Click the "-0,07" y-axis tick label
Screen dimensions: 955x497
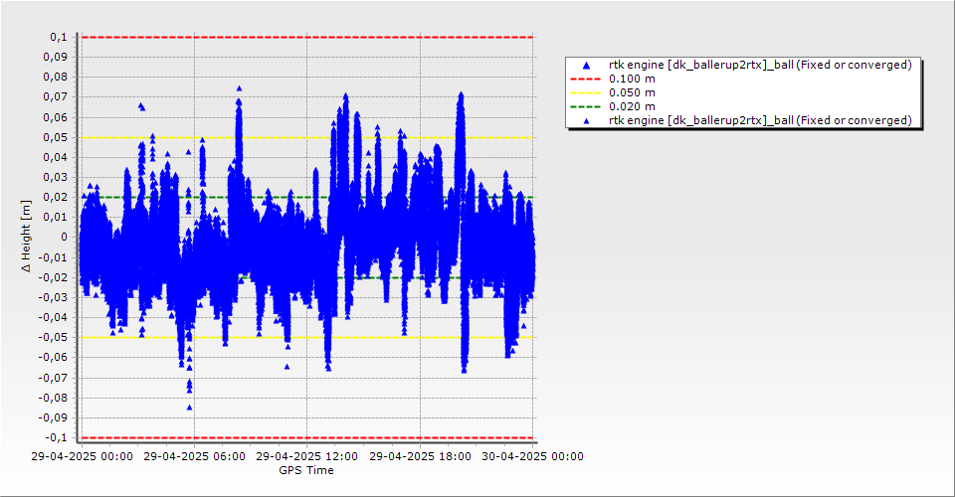(x=54, y=378)
